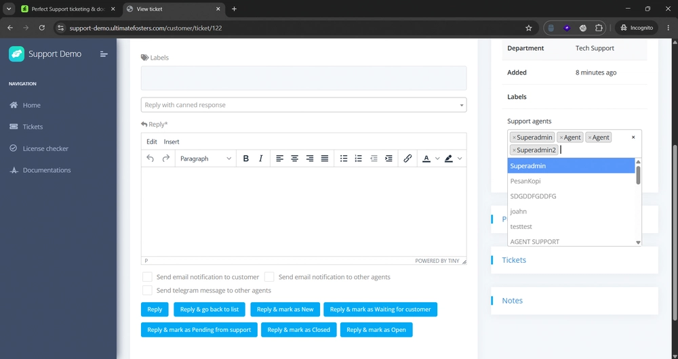This screenshot has width=678, height=359.
Task: Click the Incognito profile indicator
Action: [x=637, y=28]
